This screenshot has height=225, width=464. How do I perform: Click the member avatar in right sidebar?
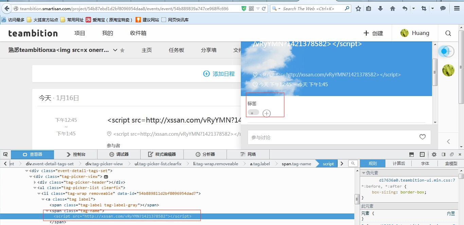pos(448,70)
